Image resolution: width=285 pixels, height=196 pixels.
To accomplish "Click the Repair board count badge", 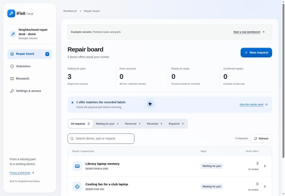I will tap(47, 54).
